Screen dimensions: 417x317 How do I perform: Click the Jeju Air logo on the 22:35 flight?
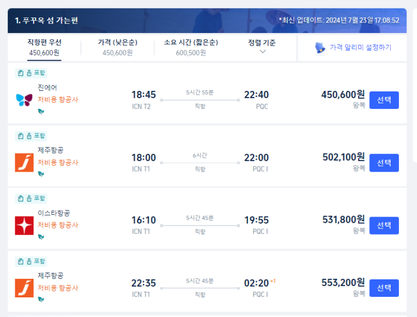click(x=24, y=288)
